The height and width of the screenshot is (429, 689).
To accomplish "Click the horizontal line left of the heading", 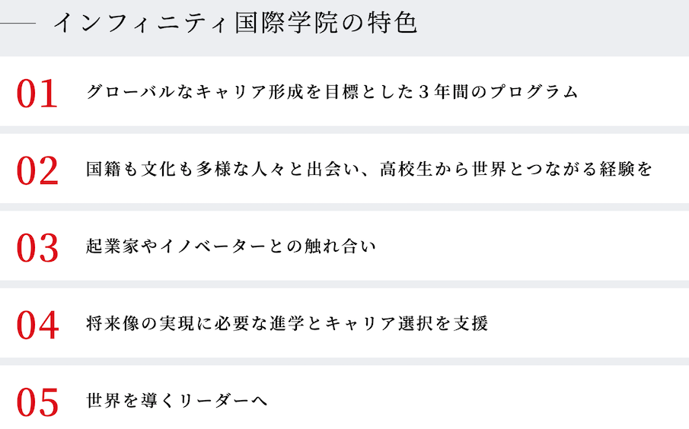I will (x=18, y=24).
